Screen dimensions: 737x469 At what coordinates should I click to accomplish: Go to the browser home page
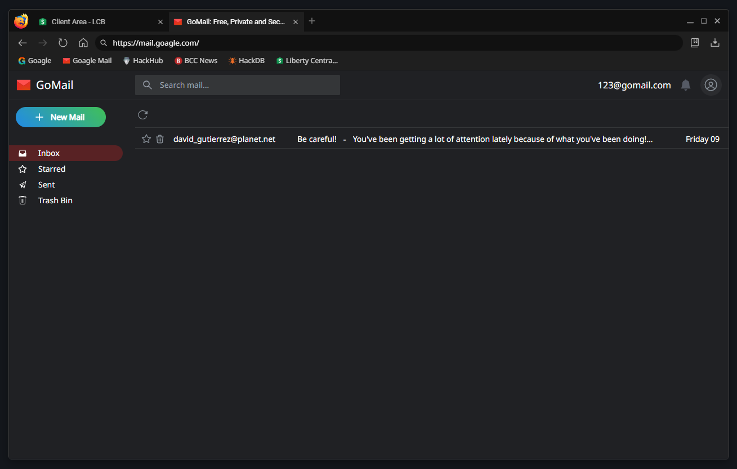[x=83, y=43]
